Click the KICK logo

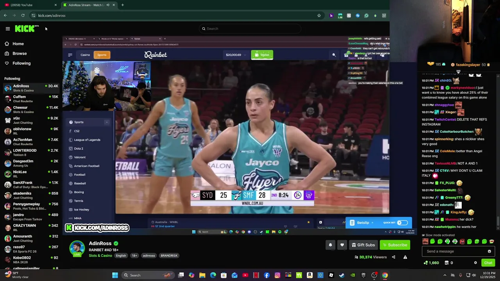point(27,28)
